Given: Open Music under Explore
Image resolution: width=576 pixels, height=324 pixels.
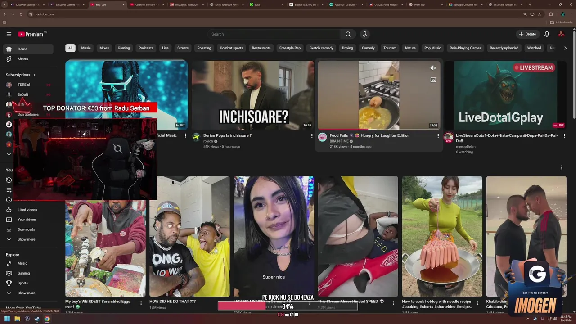Looking at the screenshot, I should coord(28,263).
